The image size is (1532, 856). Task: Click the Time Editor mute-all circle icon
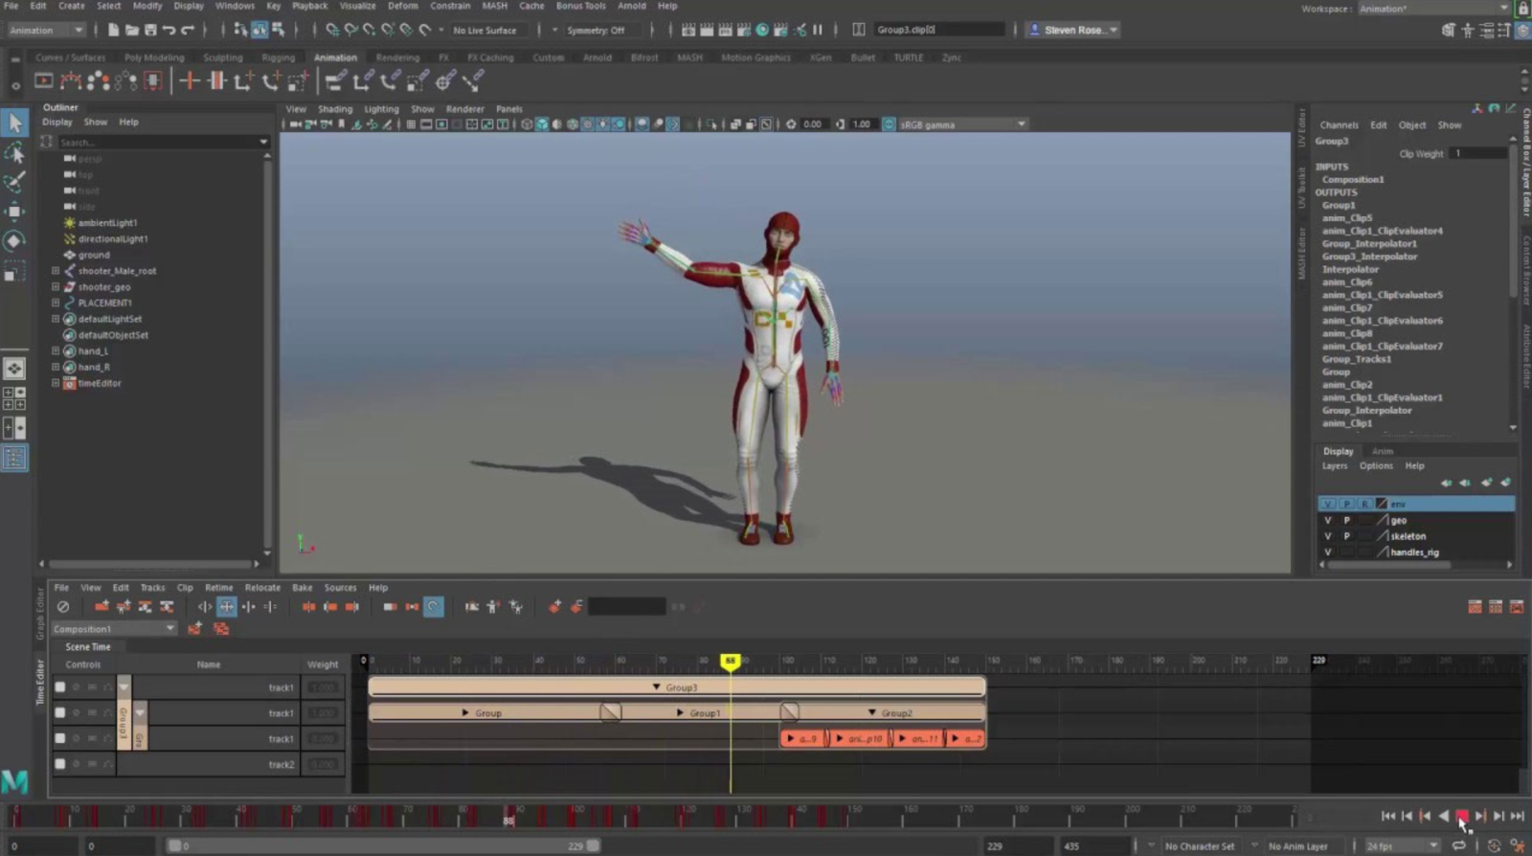point(63,606)
